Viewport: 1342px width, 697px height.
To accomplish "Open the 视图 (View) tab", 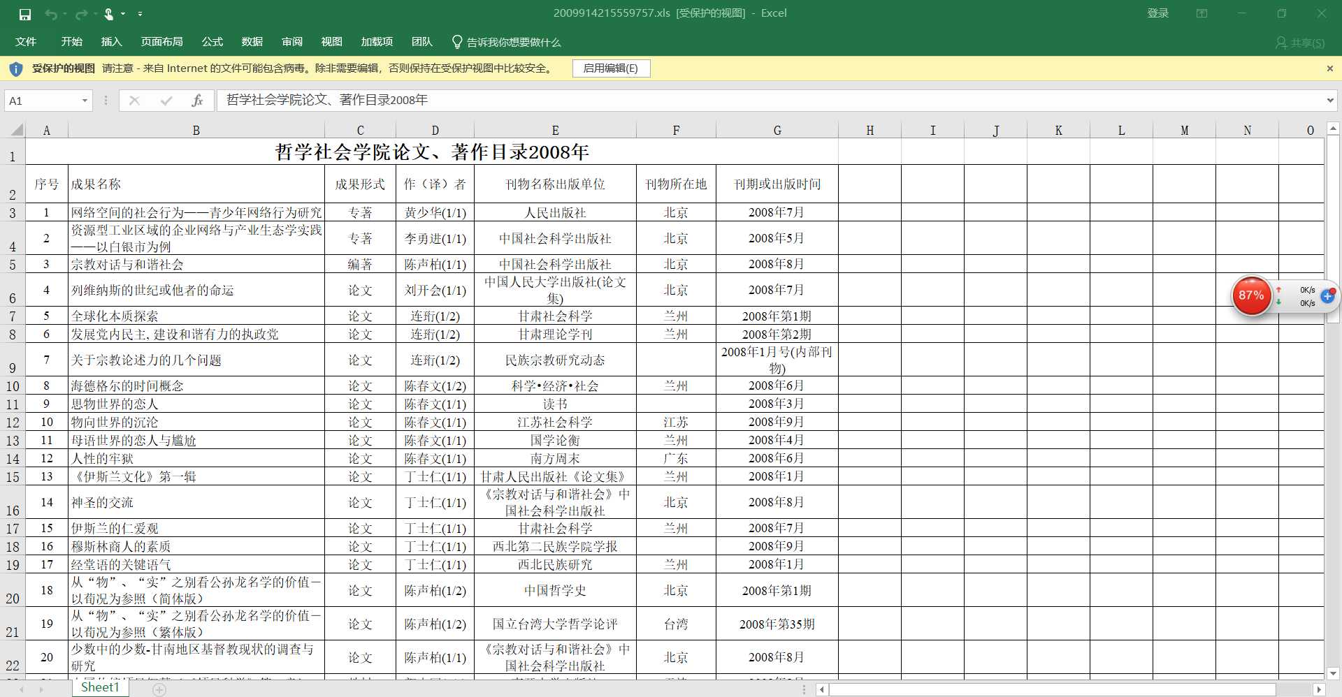I will pos(331,42).
